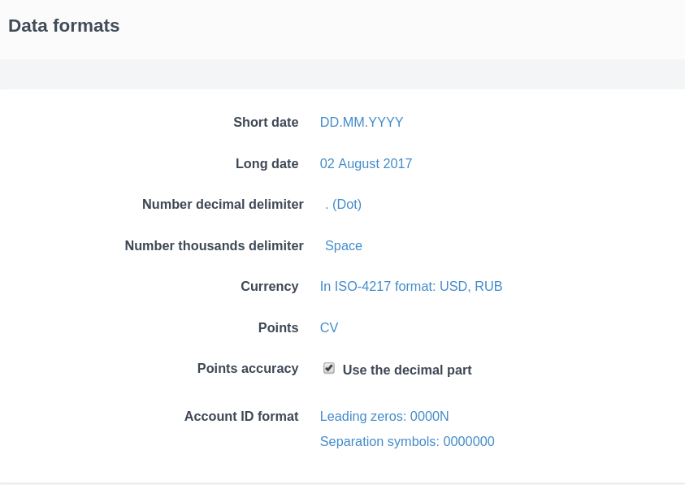The width and height of the screenshot is (685, 485).
Task: Click the "Short date" field label
Action: click(x=266, y=123)
